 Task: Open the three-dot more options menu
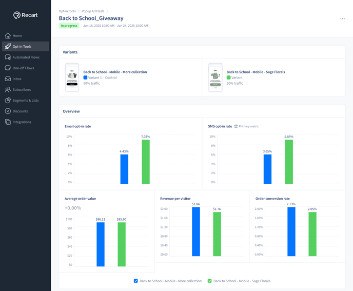pos(342,19)
